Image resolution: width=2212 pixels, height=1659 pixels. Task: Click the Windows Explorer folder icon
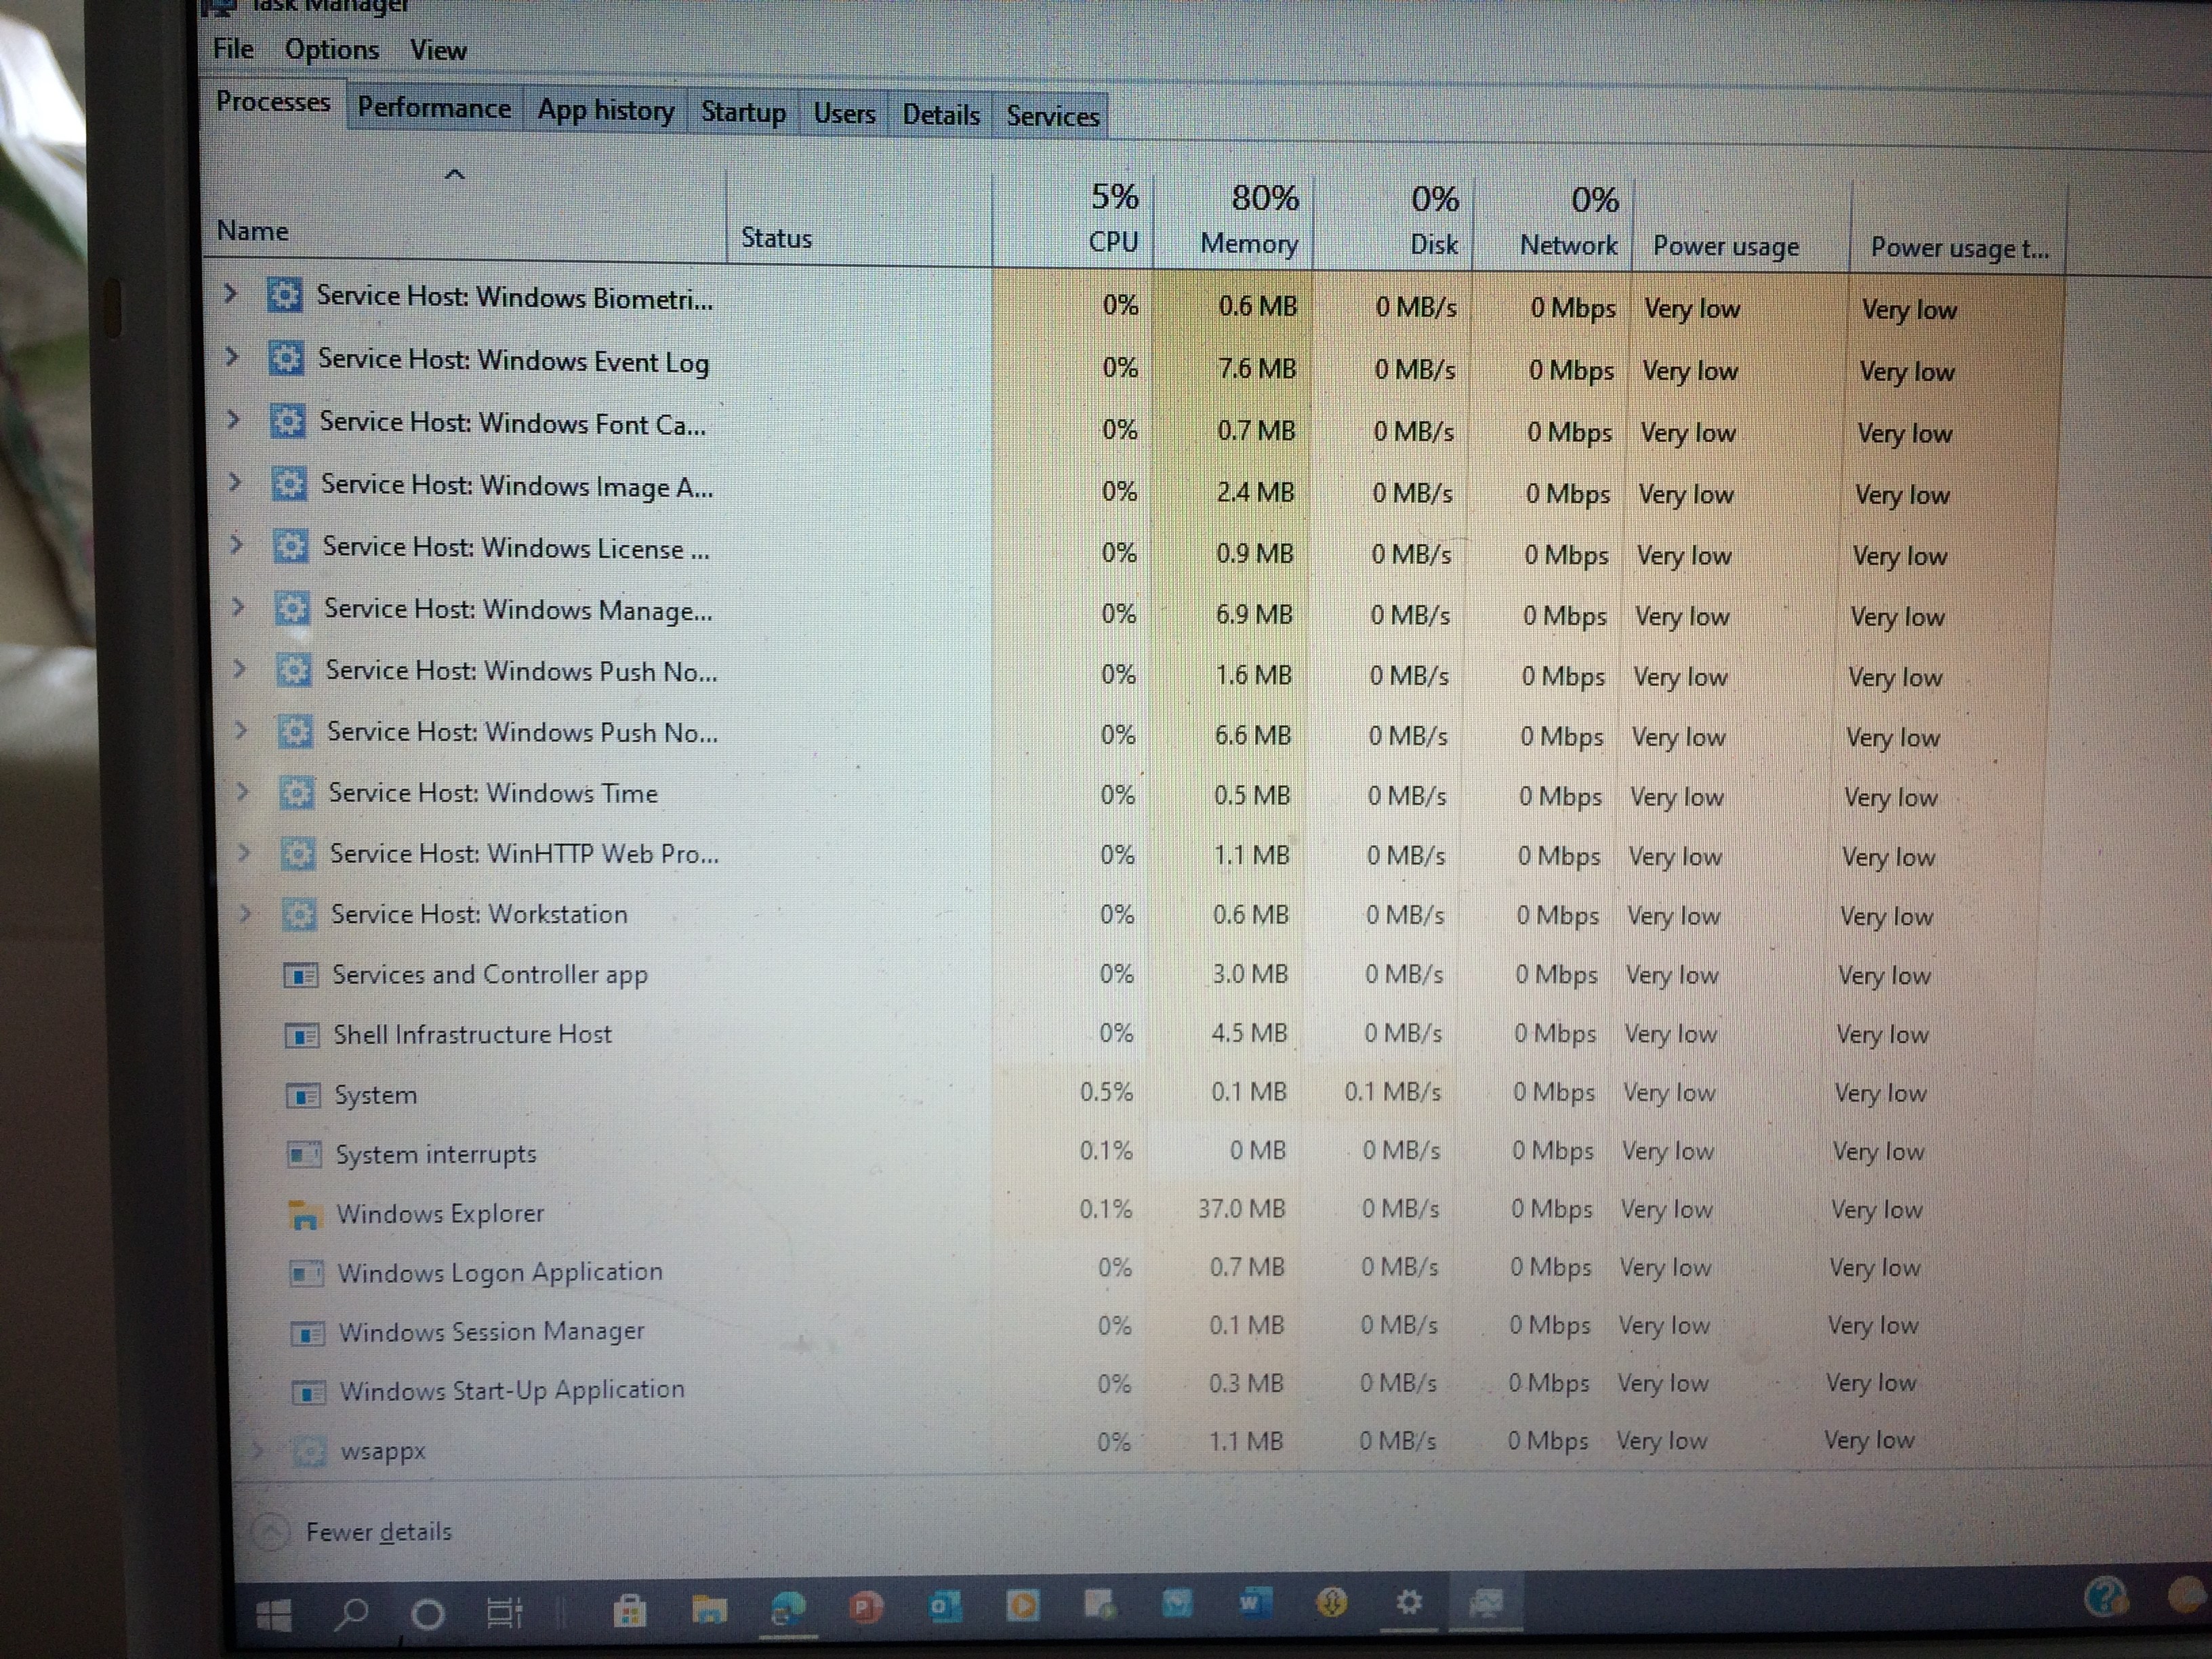click(304, 1215)
